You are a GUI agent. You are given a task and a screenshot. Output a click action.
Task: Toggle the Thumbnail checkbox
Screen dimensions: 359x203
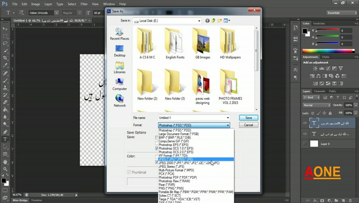tap(129, 172)
